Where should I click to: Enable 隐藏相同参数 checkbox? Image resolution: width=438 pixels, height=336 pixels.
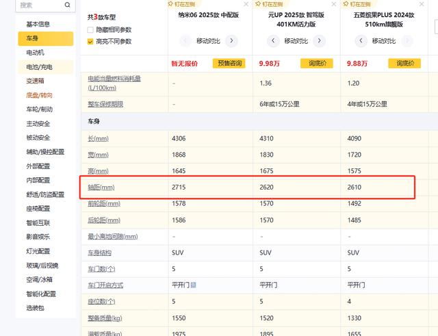[90, 29]
